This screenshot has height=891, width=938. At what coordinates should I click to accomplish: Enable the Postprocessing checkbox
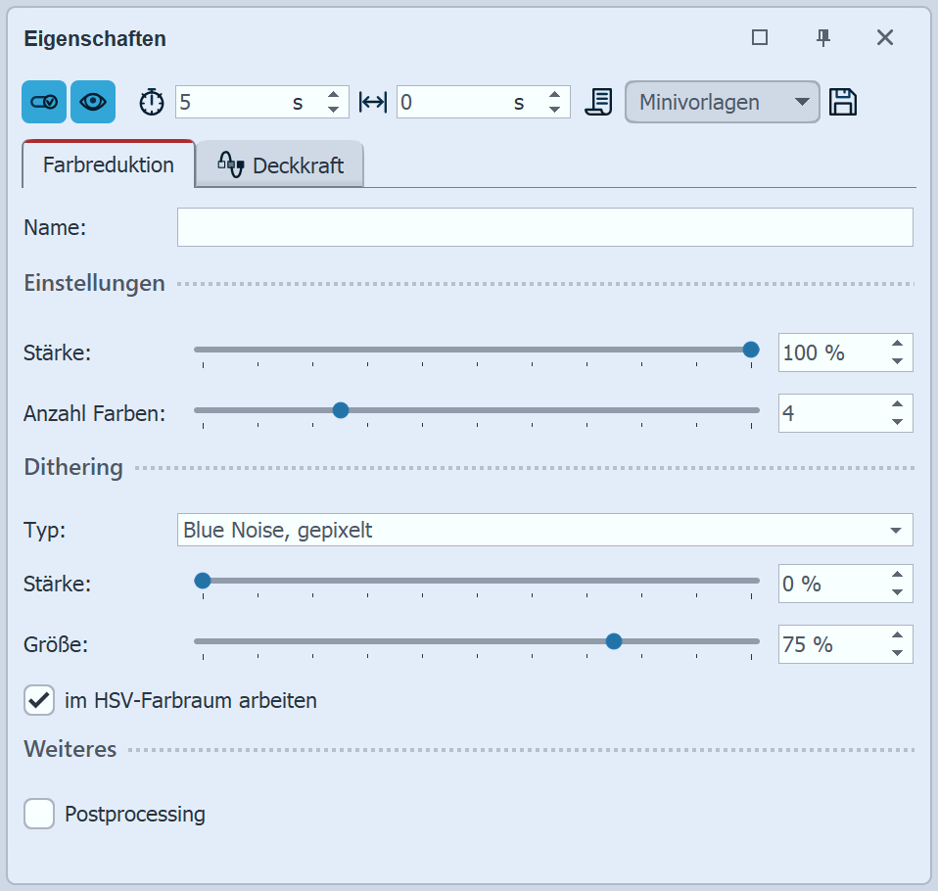tap(39, 814)
